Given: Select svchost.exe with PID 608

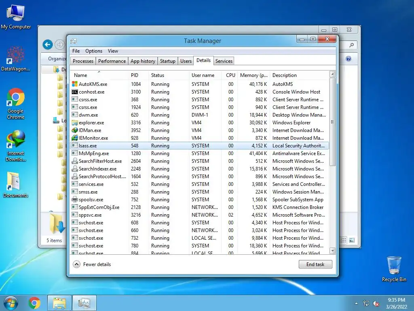Looking at the screenshot, I should point(200,223).
